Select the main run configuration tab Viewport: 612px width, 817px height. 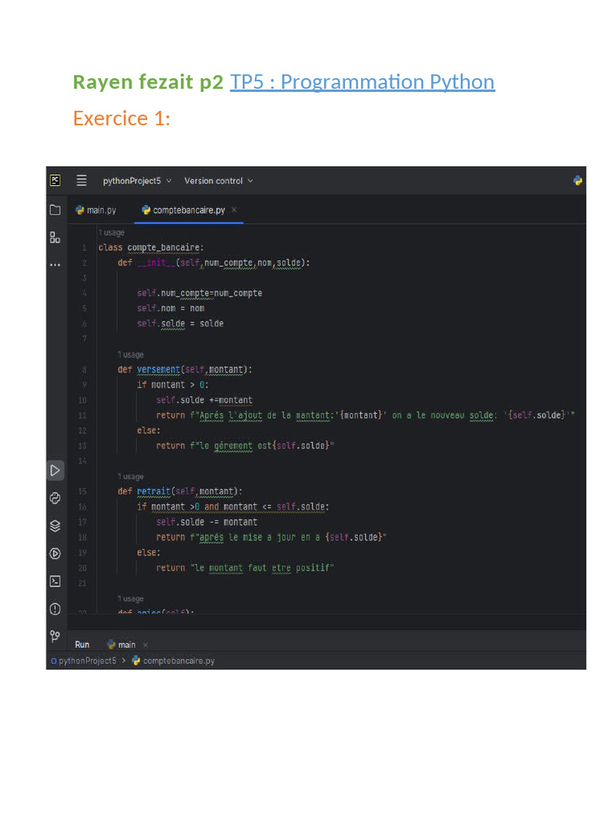click(121, 645)
